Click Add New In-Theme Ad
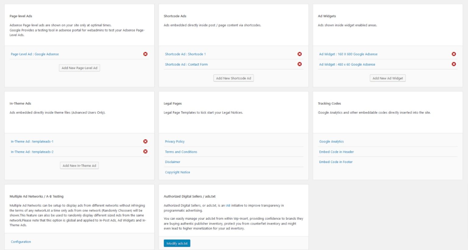 [79, 165]
